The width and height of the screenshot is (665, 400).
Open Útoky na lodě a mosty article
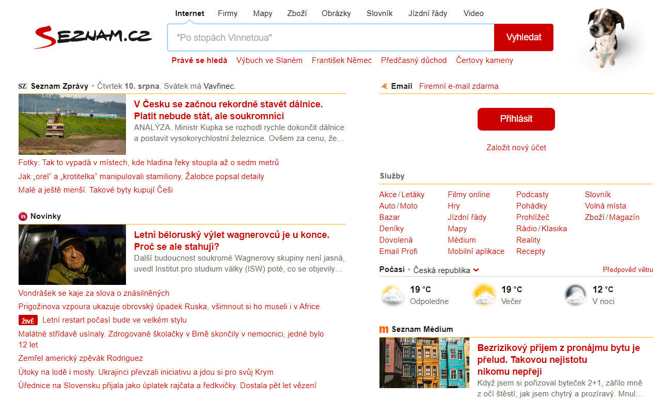click(x=146, y=372)
